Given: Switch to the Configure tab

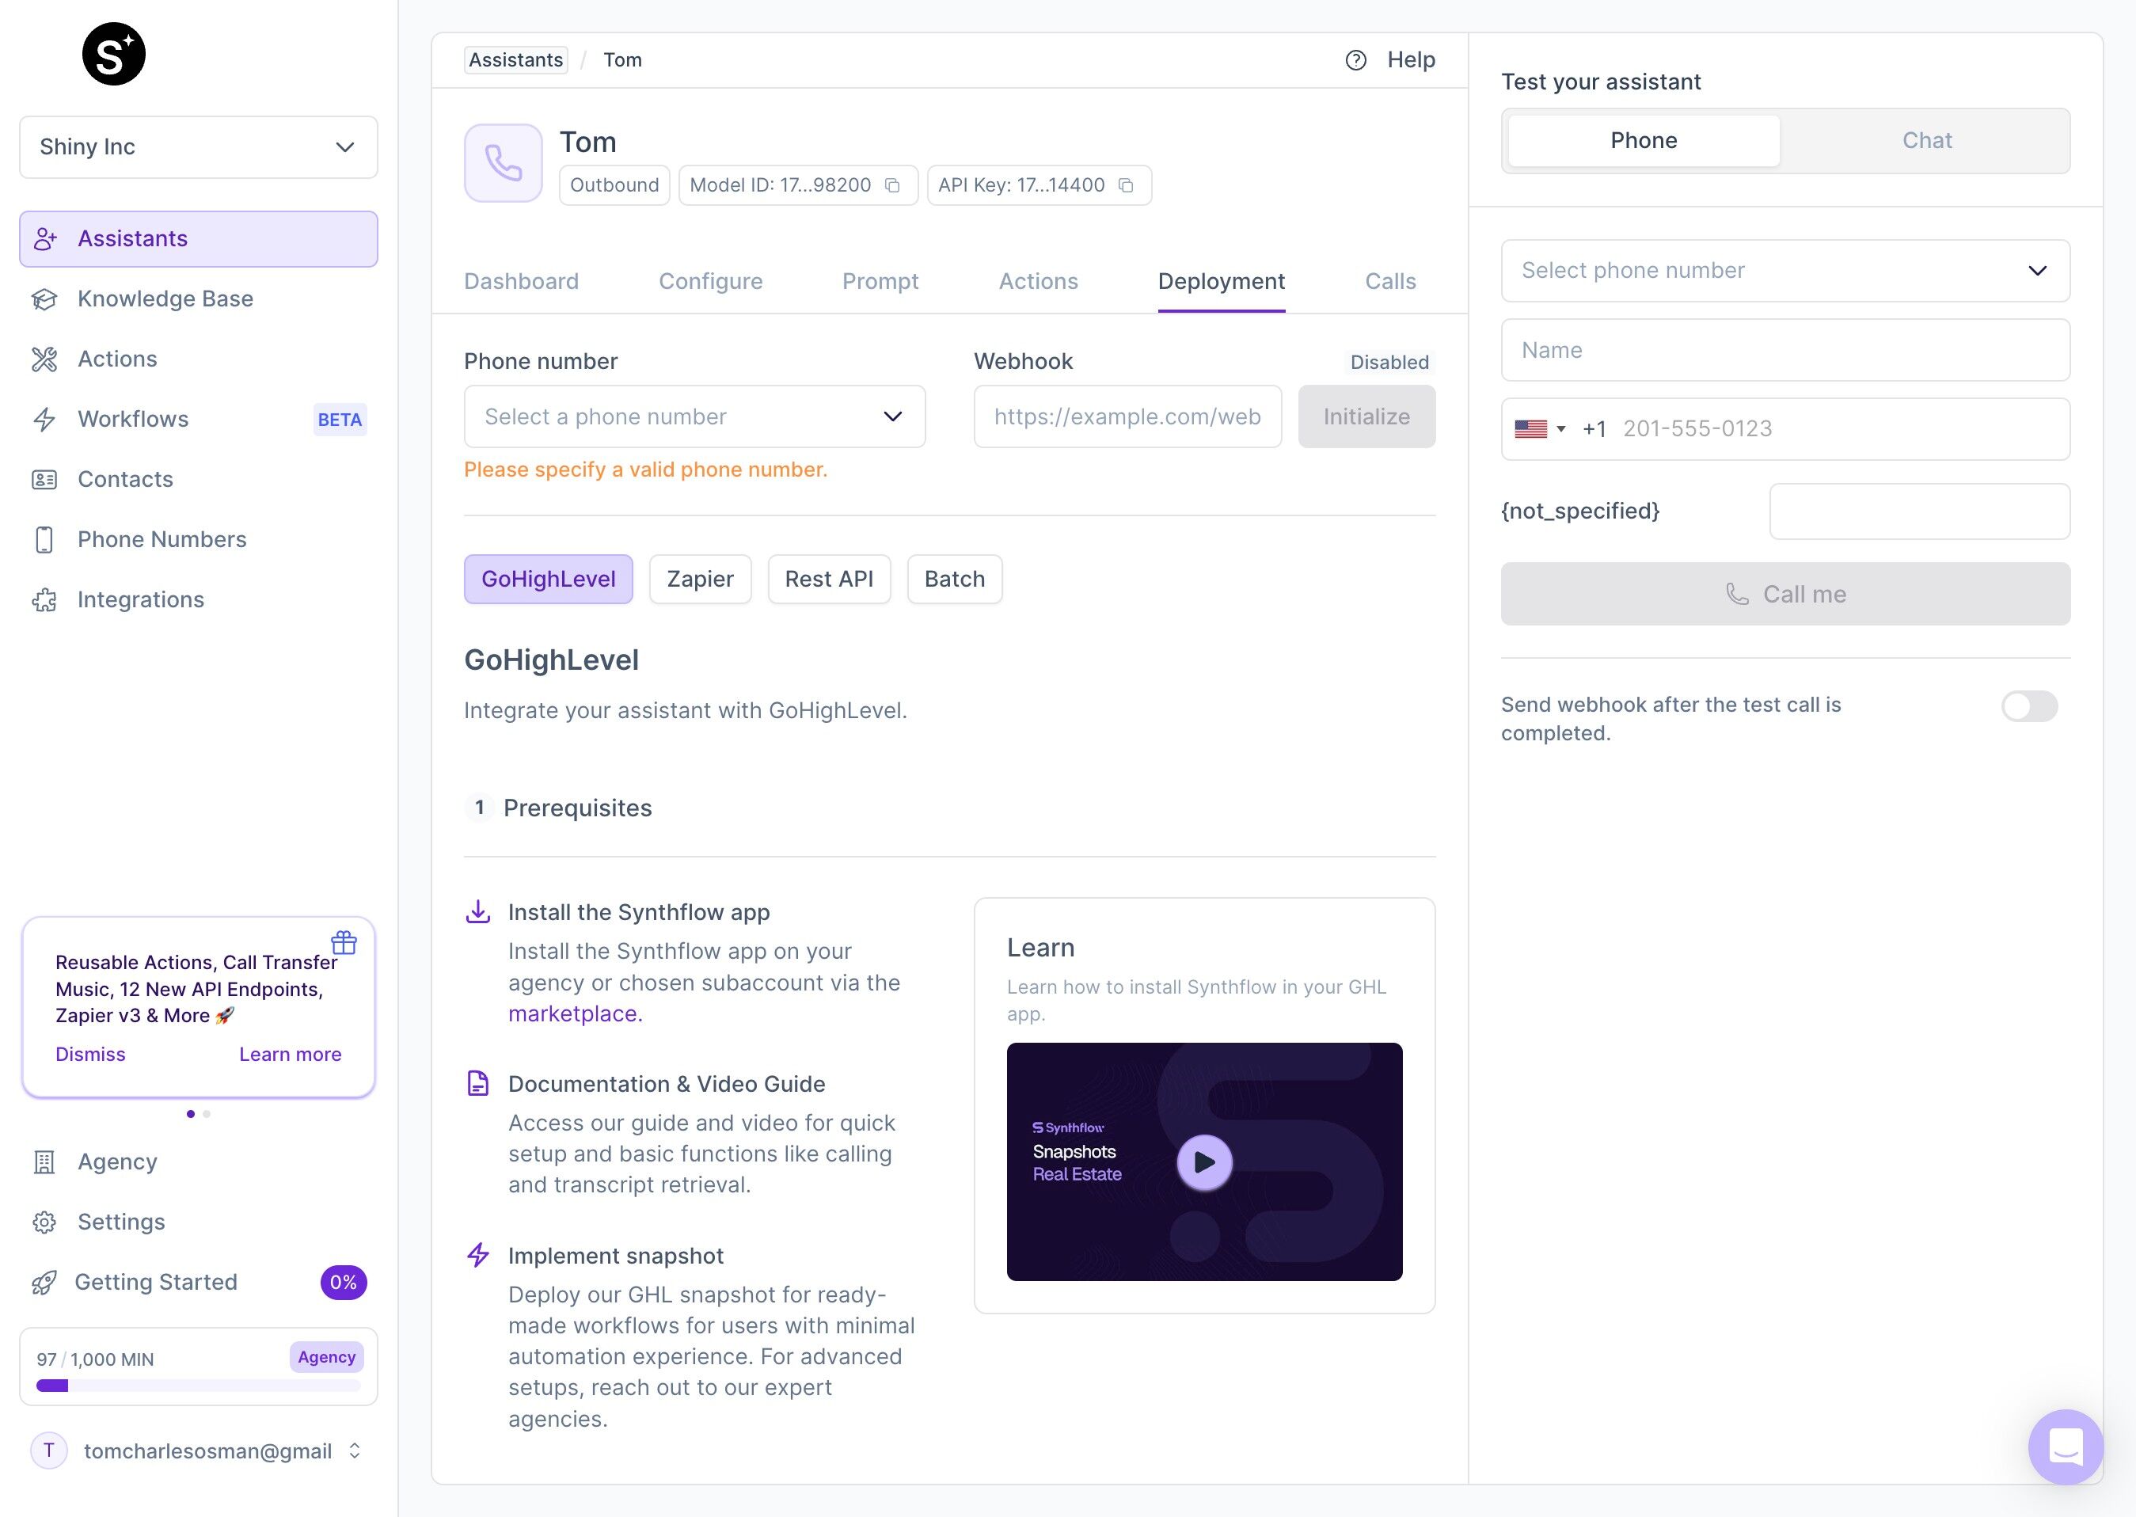Looking at the screenshot, I should (x=709, y=279).
